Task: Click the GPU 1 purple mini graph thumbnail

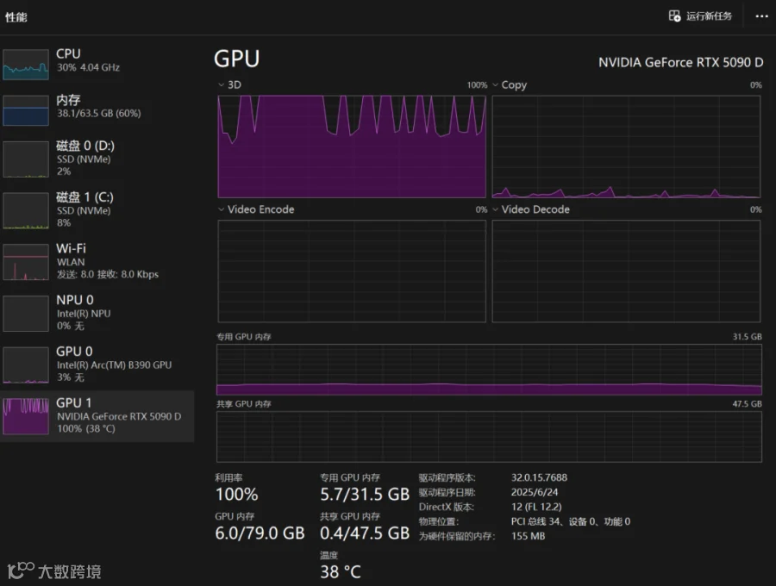Action: pos(26,416)
